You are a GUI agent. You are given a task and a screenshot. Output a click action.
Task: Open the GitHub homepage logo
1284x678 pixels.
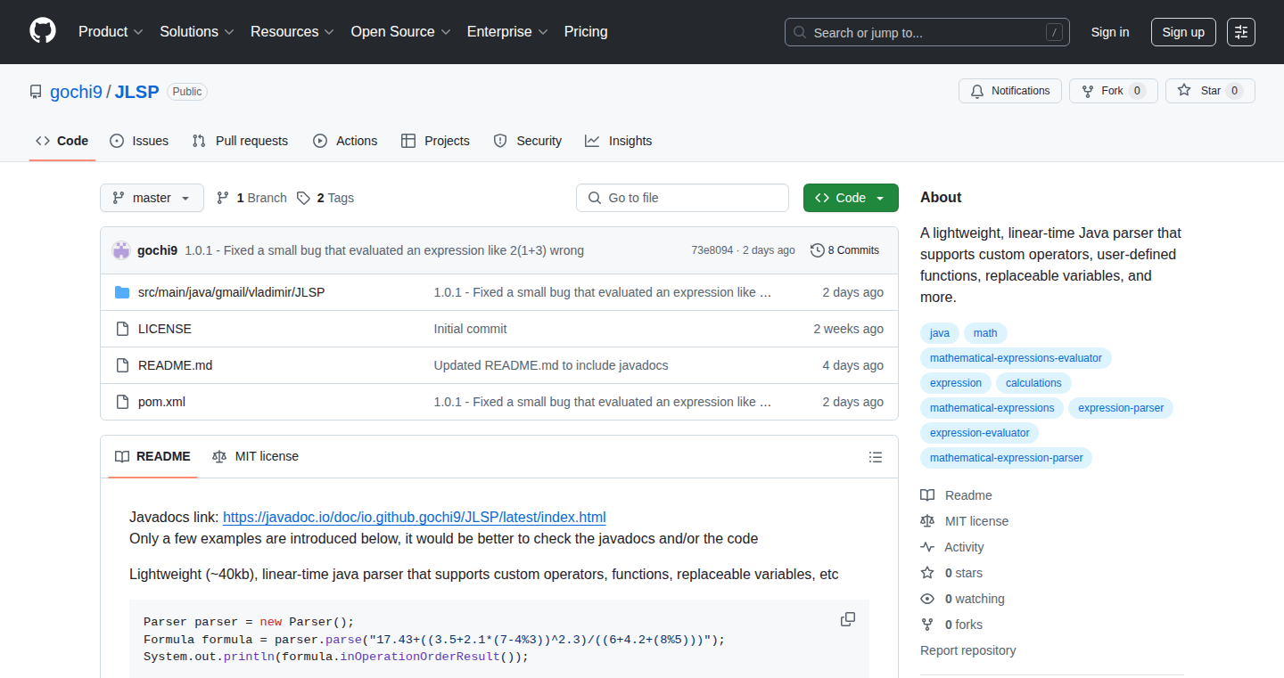43,31
